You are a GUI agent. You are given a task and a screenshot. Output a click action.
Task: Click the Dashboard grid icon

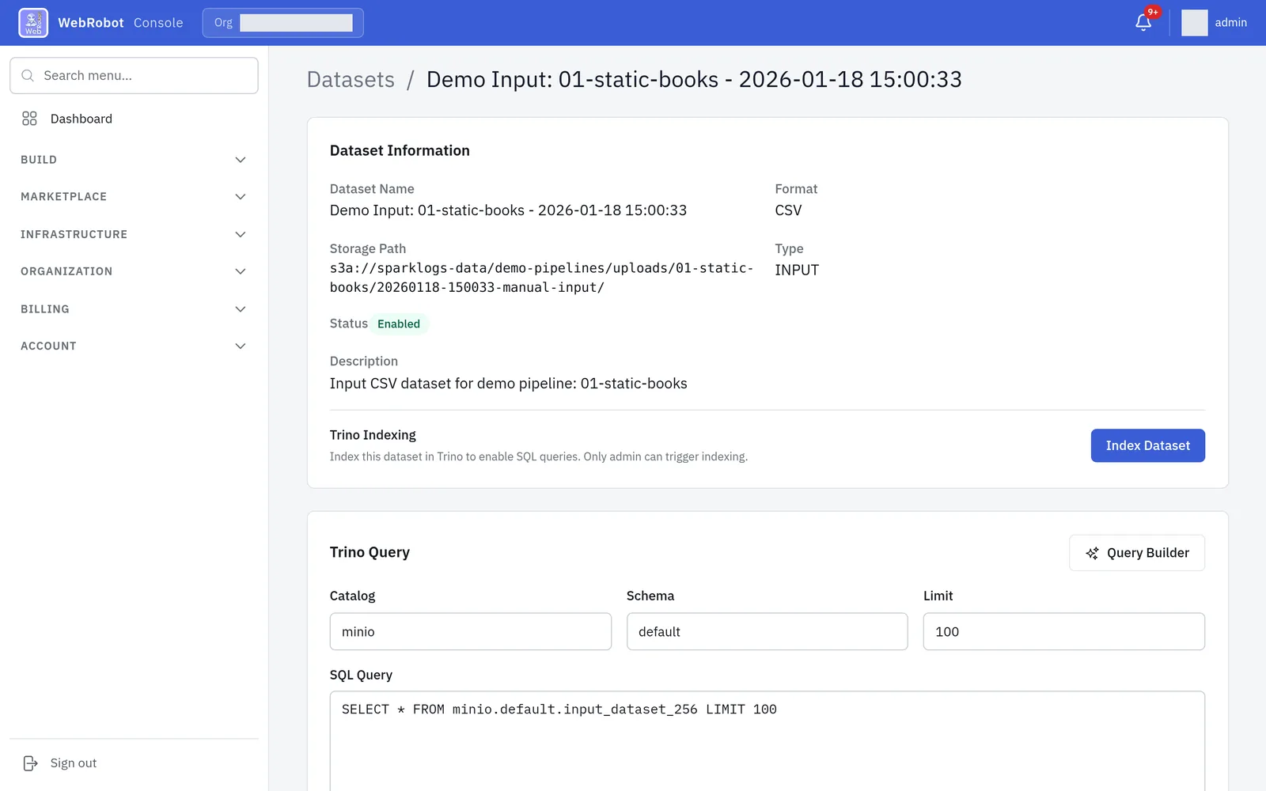pyautogui.click(x=29, y=119)
